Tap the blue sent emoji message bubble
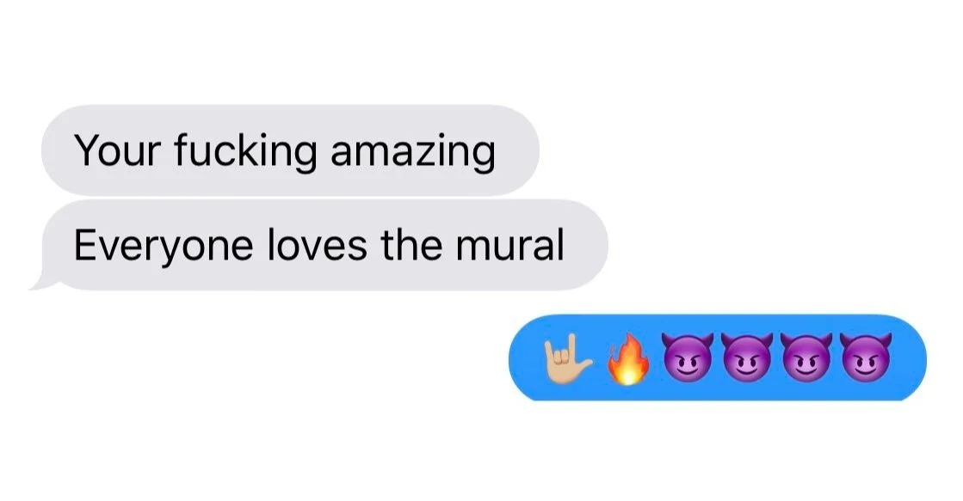Screen dimensions: 963x501 tap(718, 357)
